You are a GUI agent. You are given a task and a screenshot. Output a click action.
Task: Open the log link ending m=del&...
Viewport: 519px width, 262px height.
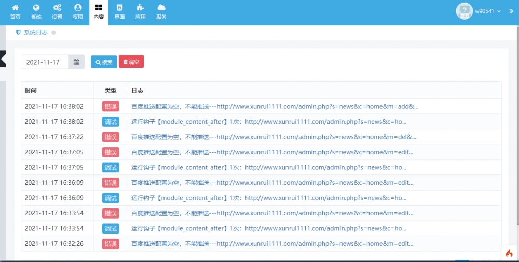pos(274,137)
